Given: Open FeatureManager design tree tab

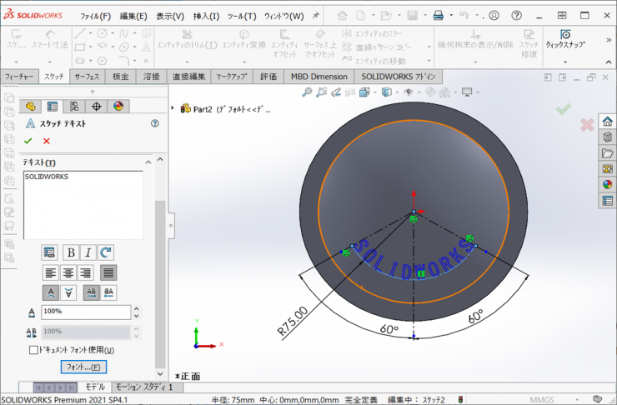Looking at the screenshot, I should pyautogui.click(x=30, y=106).
